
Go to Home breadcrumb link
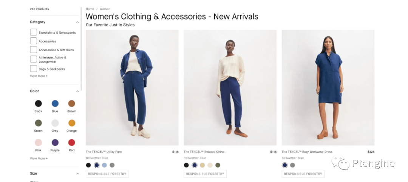[90, 9]
